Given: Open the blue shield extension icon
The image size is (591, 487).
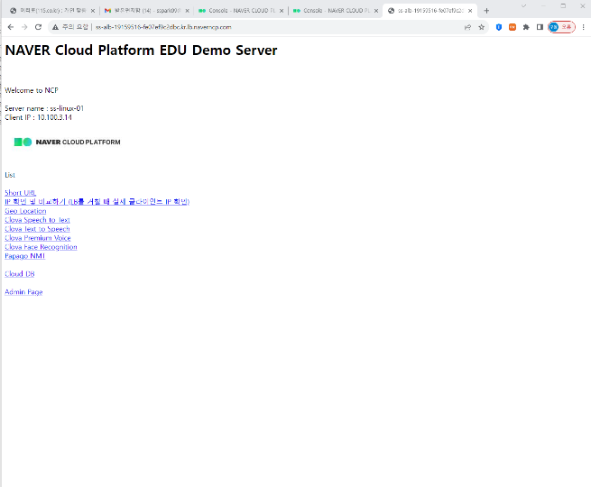Looking at the screenshot, I should 499,27.
